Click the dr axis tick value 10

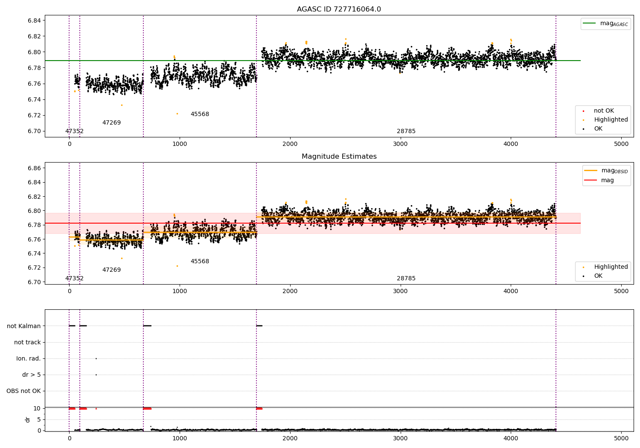pos(37,408)
